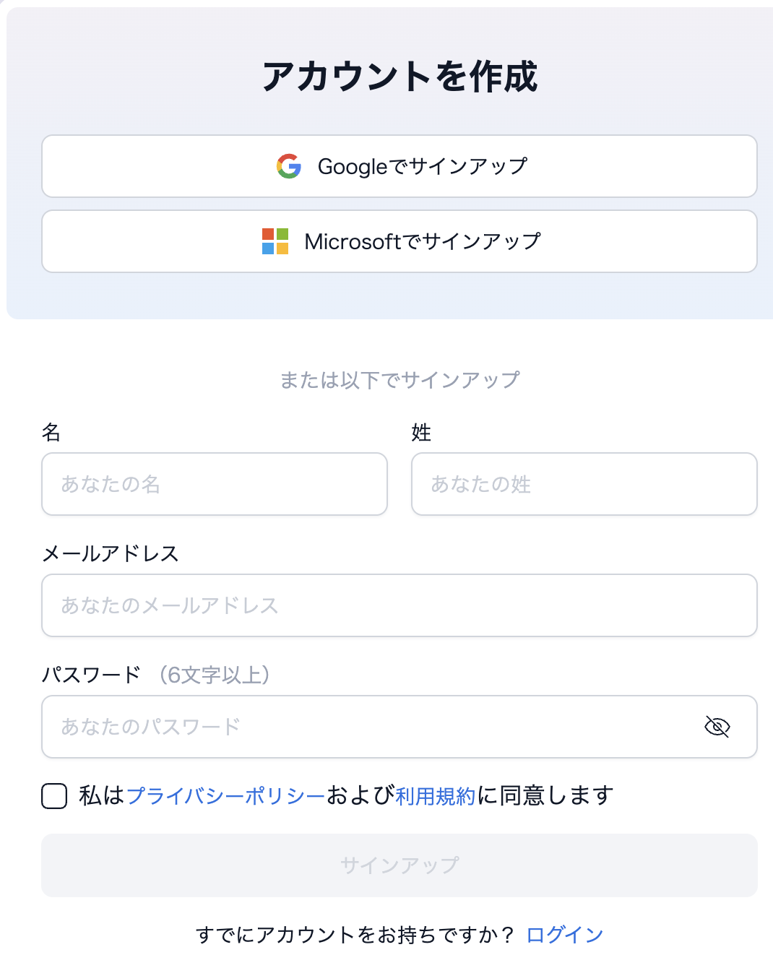Open the 利用規約 terms link
Viewport: 773px width, 955px height.
point(436,796)
